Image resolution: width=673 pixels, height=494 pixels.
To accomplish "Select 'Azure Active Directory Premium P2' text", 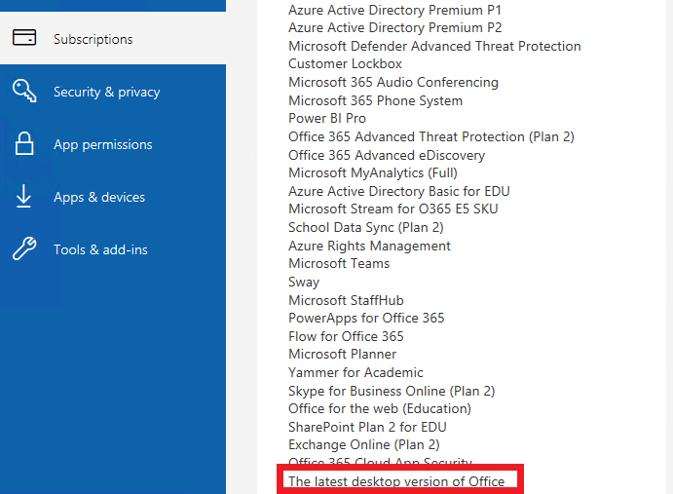I will point(394,27).
